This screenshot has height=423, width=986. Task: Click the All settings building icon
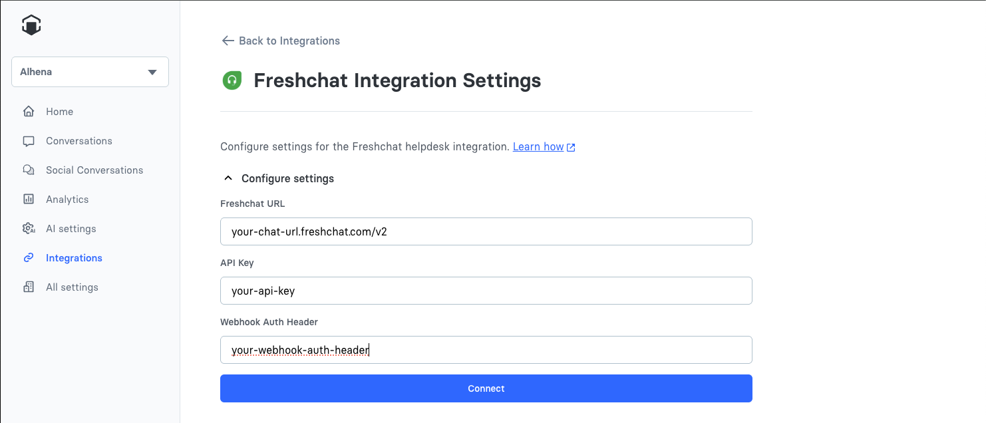(x=29, y=287)
